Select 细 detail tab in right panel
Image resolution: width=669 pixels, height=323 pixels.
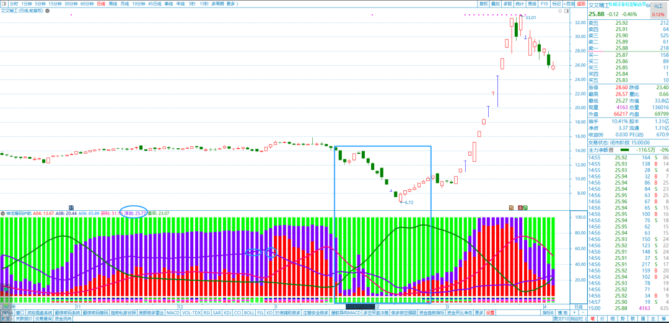click(x=613, y=318)
